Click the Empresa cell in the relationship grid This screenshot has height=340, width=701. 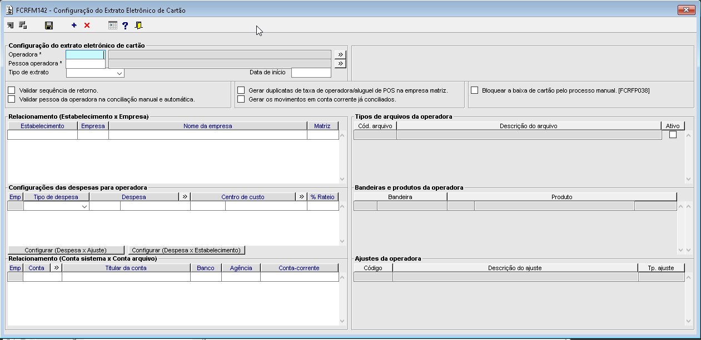tap(93, 135)
